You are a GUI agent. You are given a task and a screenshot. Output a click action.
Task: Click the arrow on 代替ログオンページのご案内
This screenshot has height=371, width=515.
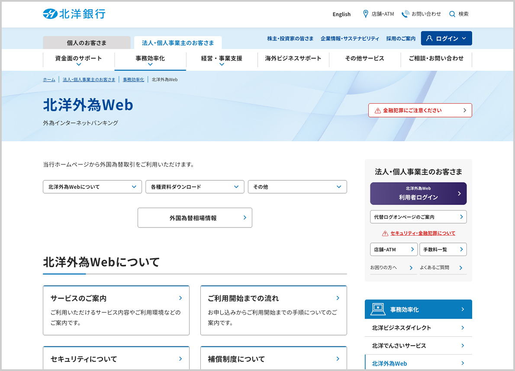click(x=461, y=217)
